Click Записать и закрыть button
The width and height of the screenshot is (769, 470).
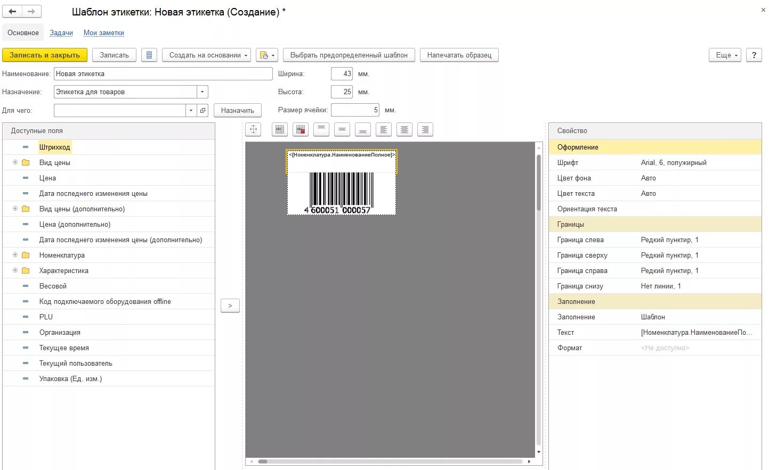(45, 55)
